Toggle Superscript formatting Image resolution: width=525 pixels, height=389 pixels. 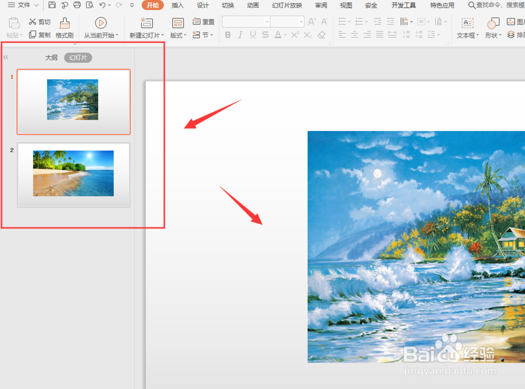click(x=295, y=35)
